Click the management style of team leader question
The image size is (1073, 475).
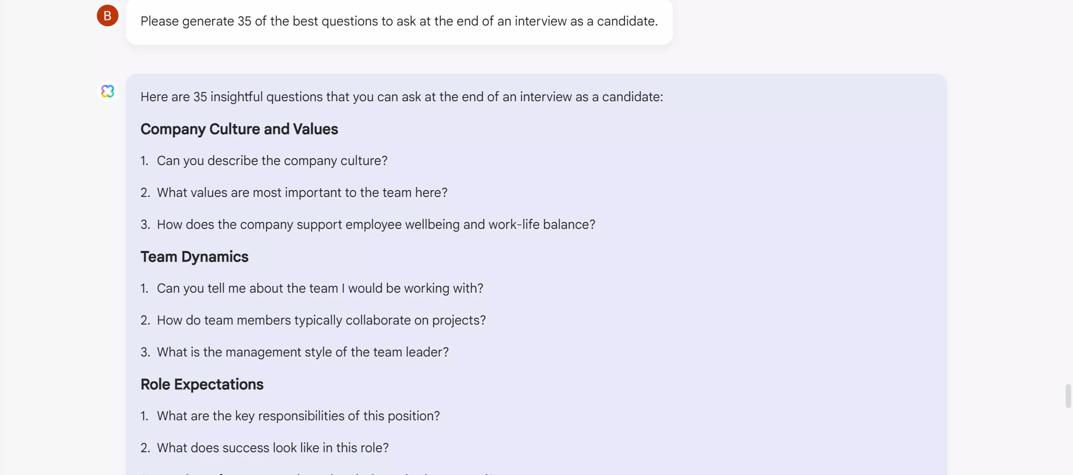point(302,352)
